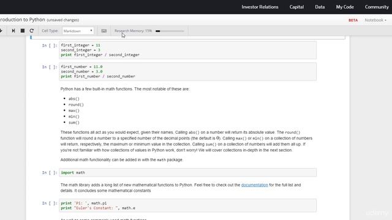
Task: Stop kernel with the square stop icon
Action: pyautogui.click(x=23, y=31)
